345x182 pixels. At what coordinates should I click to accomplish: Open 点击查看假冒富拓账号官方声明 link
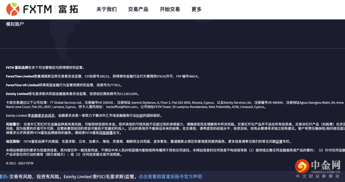click(170, 177)
